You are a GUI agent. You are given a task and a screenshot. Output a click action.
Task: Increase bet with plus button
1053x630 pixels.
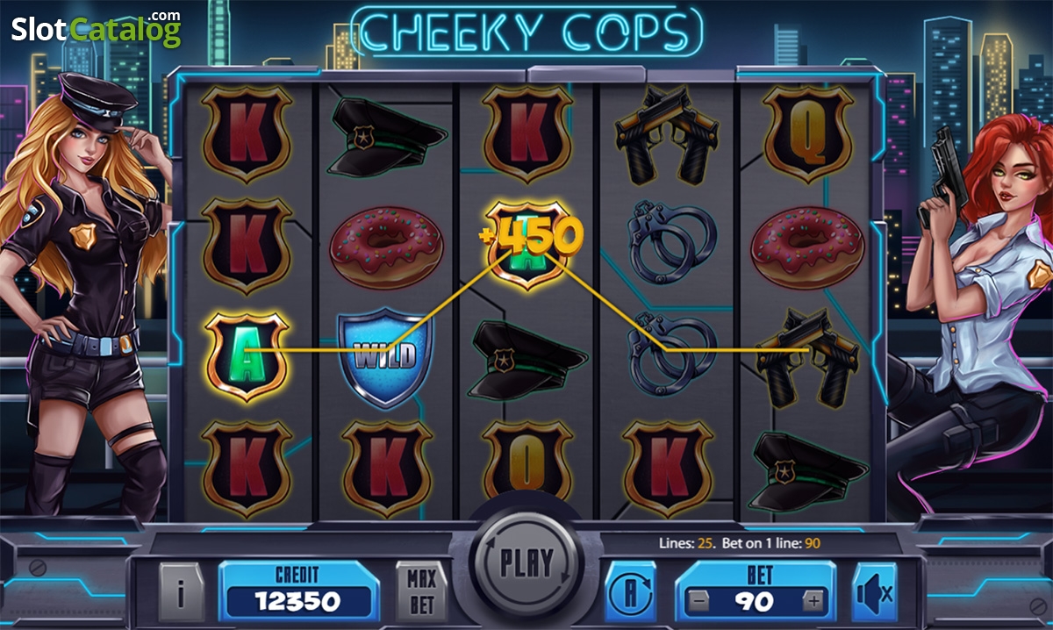[x=814, y=601]
